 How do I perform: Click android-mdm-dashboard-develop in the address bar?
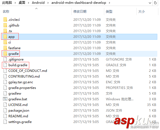79,3
